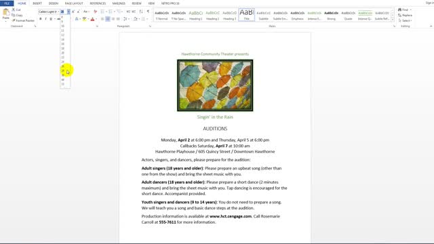Align text right
This screenshot has width=434, height=244.
[x=113, y=19]
